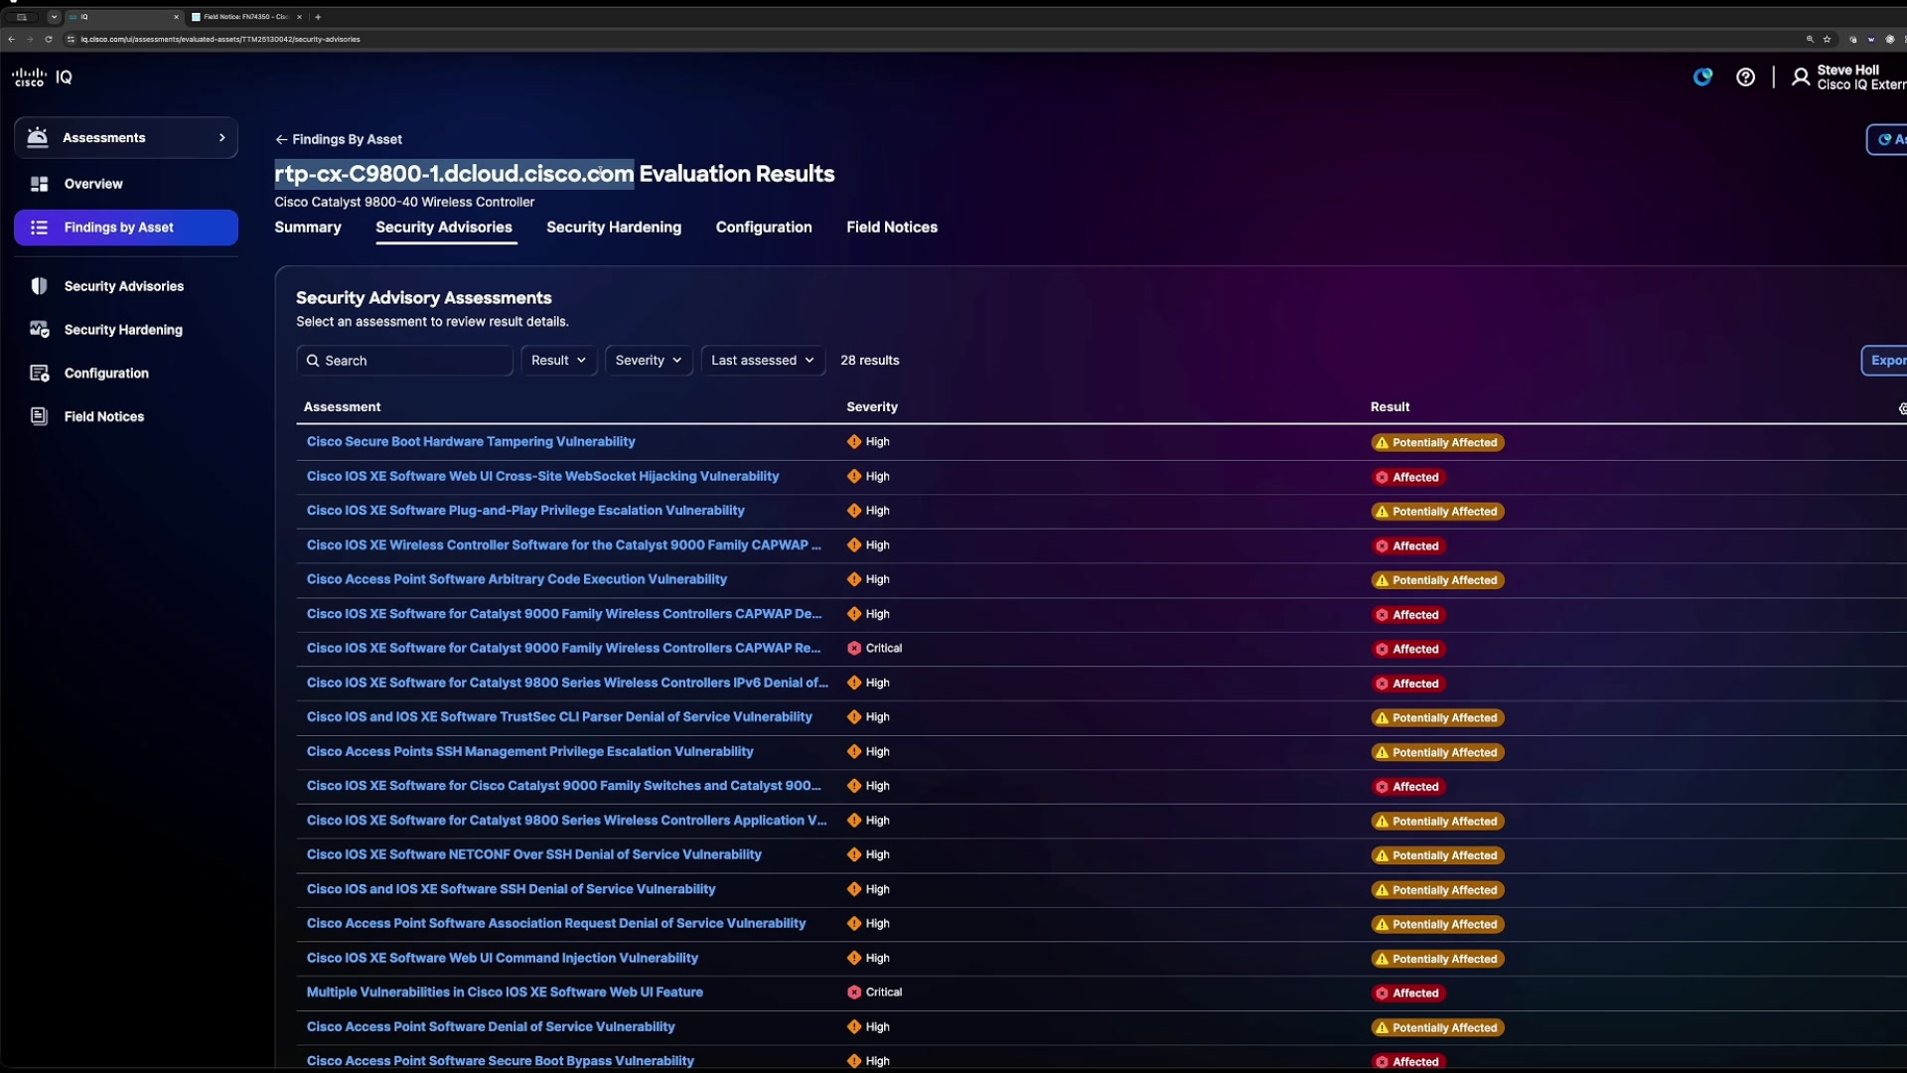Expand the Assessments sidebar chevron

pyautogui.click(x=221, y=138)
